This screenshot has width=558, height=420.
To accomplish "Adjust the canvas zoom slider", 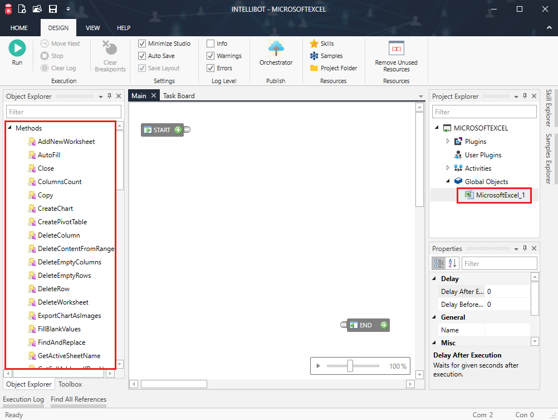I will click(x=351, y=366).
